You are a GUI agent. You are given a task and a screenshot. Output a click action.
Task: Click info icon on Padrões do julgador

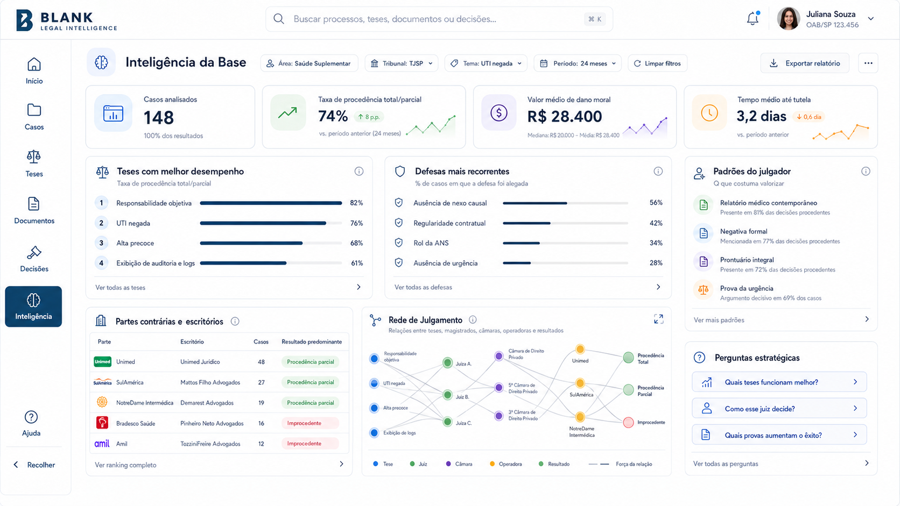(x=866, y=171)
